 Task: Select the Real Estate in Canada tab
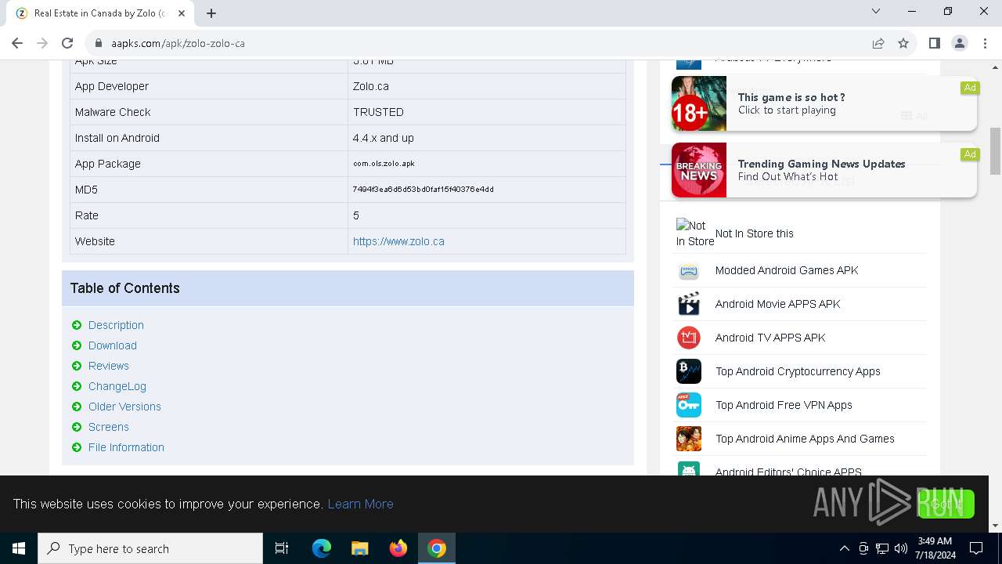[x=100, y=13]
